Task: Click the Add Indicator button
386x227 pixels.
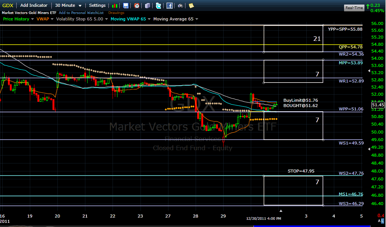Action: [34, 5]
